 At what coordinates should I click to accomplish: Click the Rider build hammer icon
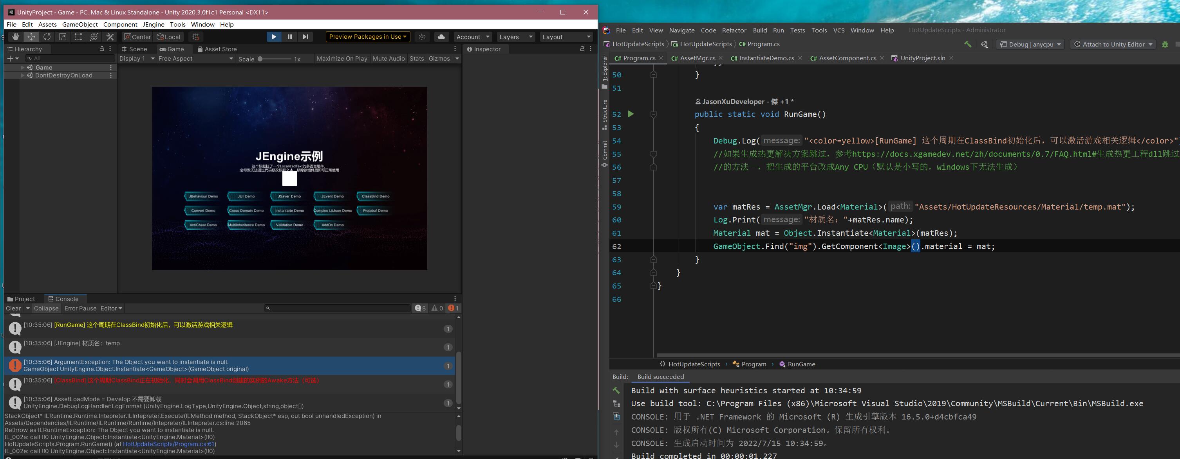[967, 44]
